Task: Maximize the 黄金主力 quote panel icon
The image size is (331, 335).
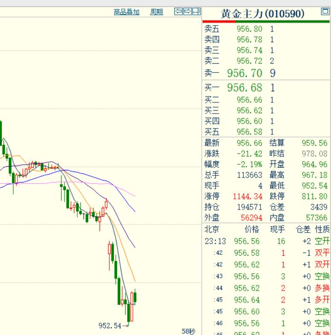Action: pyautogui.click(x=325, y=12)
